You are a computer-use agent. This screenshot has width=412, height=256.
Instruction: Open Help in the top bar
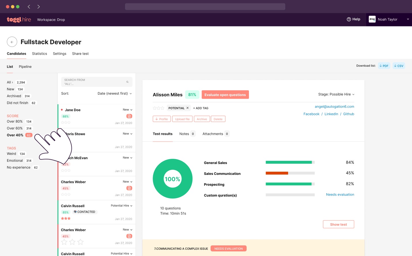pos(354,19)
